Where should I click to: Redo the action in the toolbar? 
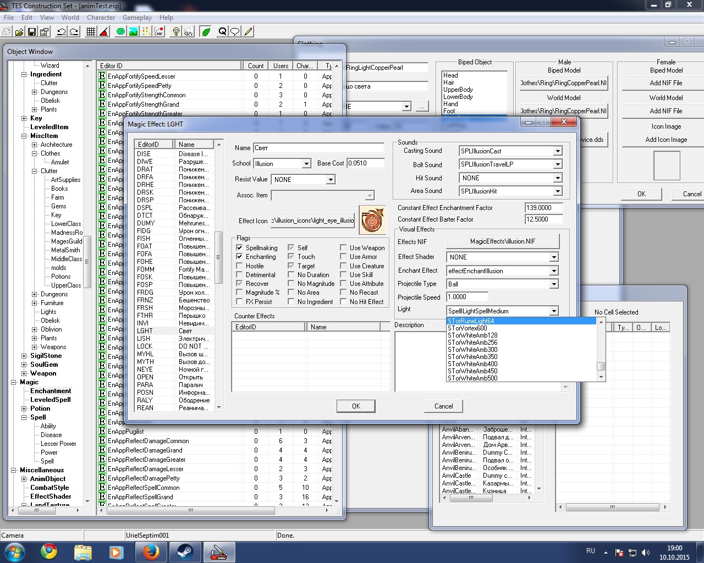(74, 32)
